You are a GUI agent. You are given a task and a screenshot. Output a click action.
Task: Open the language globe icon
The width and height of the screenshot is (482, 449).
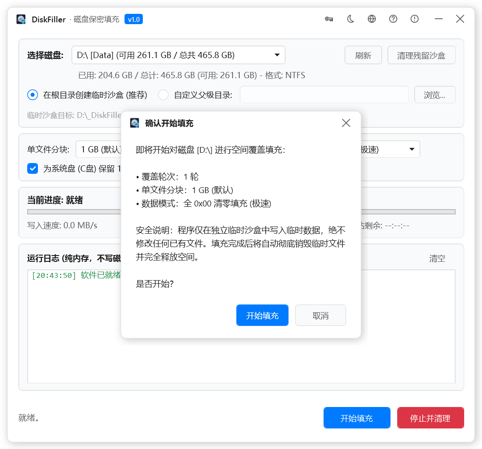click(x=372, y=19)
